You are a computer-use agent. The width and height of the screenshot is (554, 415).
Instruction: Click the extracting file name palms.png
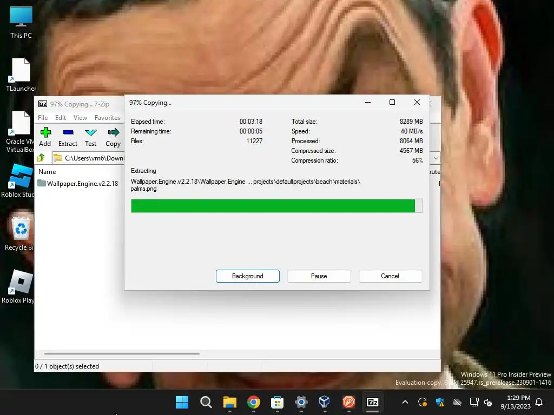click(143, 189)
